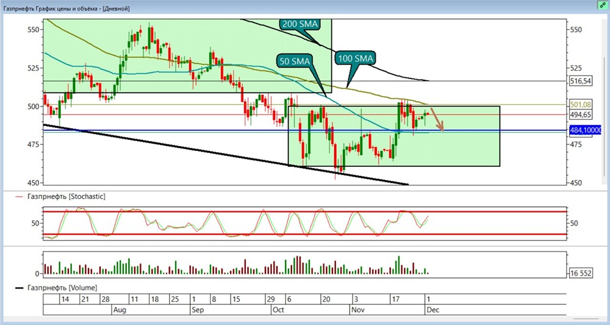Screen dimensions: 610x325
Task: Select the 200 SMA callout label
Action: [299, 24]
